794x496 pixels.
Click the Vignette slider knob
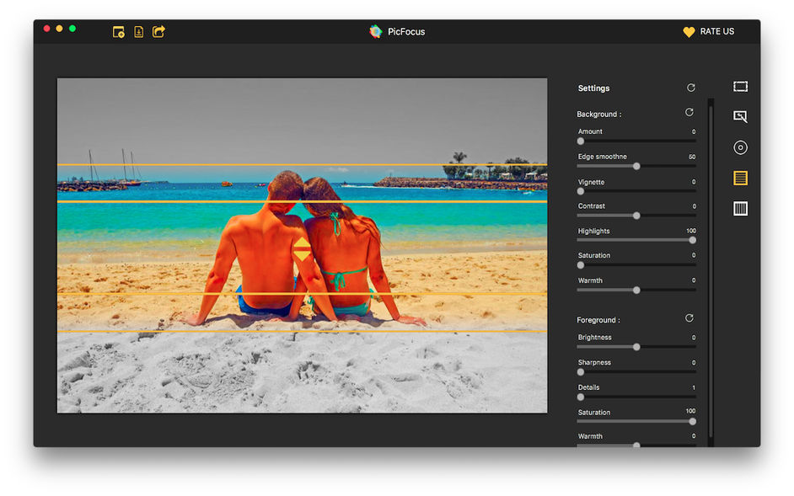pos(581,191)
